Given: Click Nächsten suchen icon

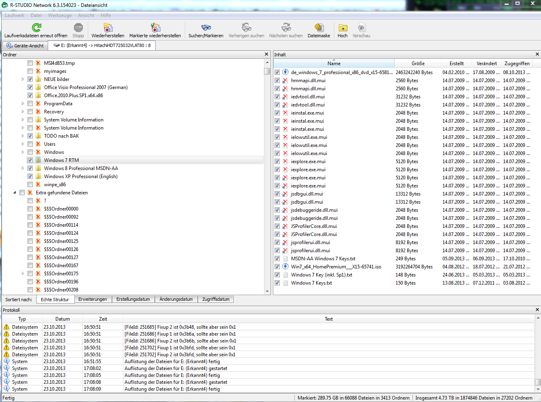Looking at the screenshot, I should 286,28.
